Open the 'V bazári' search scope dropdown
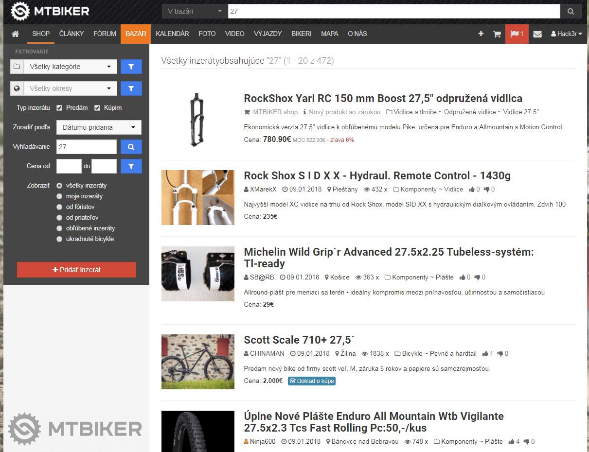Viewport: 589px width, 452px height. click(x=194, y=11)
